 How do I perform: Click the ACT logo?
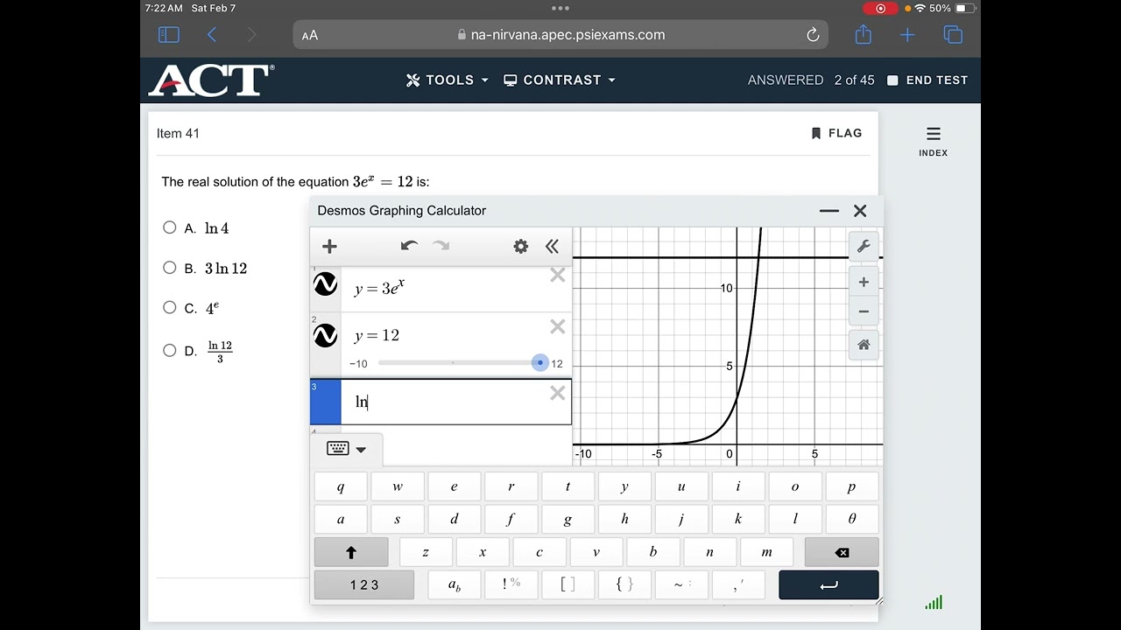[211, 80]
